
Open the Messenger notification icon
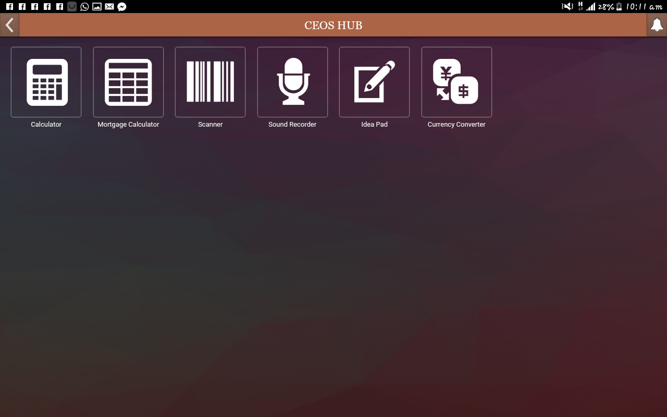tap(121, 7)
